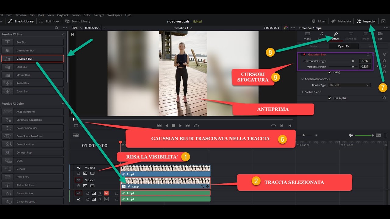Mute audio track A1
This screenshot has width=390, height=219.
106,193
